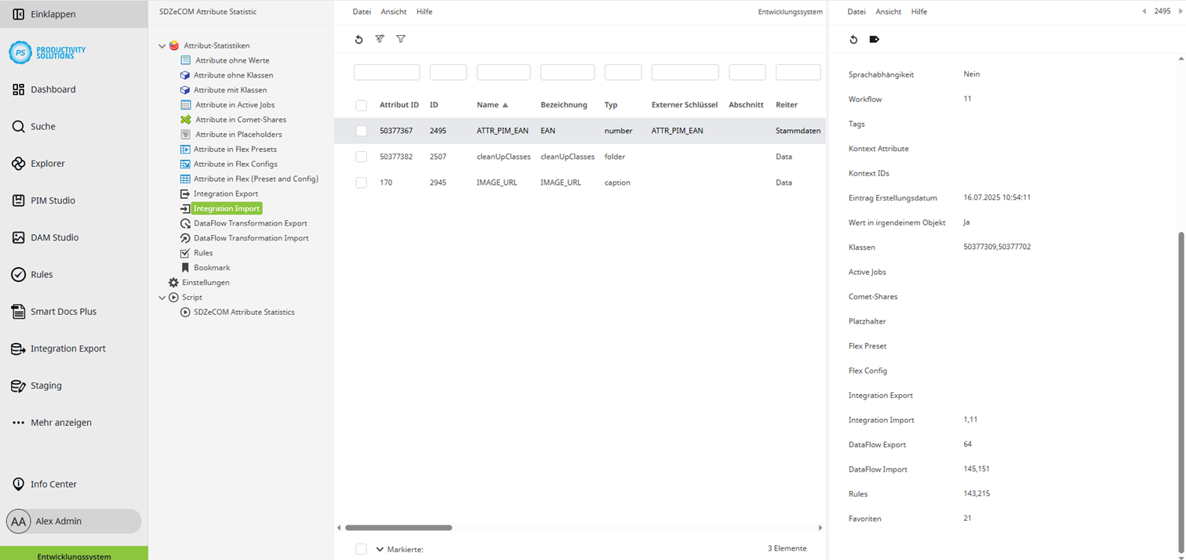This screenshot has height=560, width=1186.
Task: Select the cleanUpClasses row checkbox
Action: [361, 156]
